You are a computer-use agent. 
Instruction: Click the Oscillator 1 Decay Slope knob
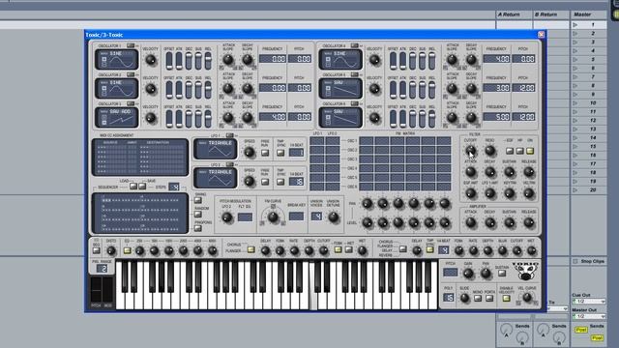248,60
